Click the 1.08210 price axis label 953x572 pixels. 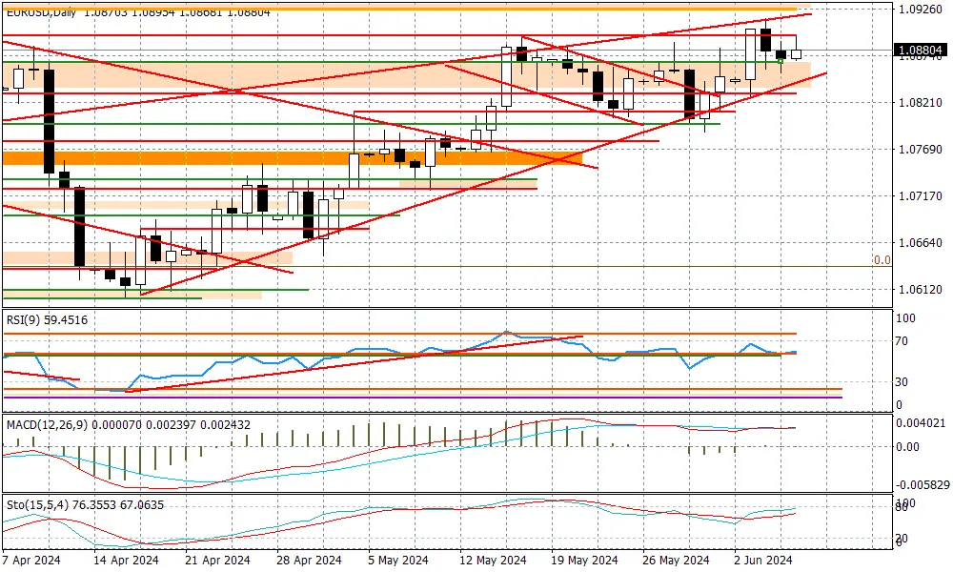(921, 103)
